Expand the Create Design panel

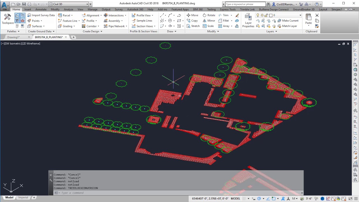tap(93, 31)
